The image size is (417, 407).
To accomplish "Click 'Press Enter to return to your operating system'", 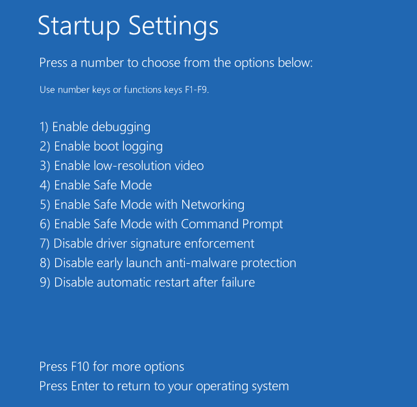I will 164,386.
